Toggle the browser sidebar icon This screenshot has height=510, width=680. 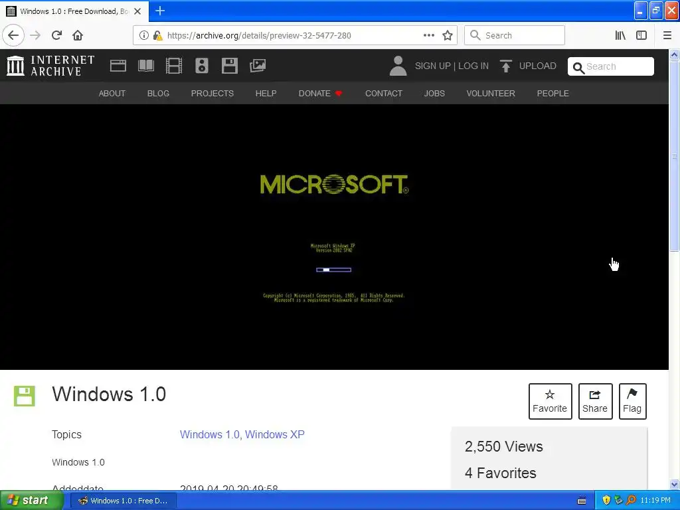(641, 35)
